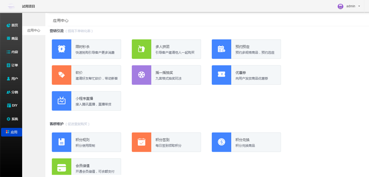Open the 积分兑换 coin icon
Image resolution: width=369 pixels, height=177 pixels.
tap(221, 142)
